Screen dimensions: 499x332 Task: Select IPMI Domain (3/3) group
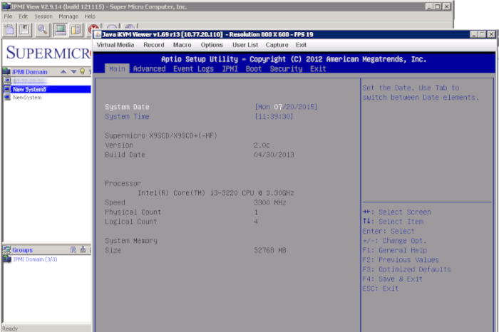point(34,259)
